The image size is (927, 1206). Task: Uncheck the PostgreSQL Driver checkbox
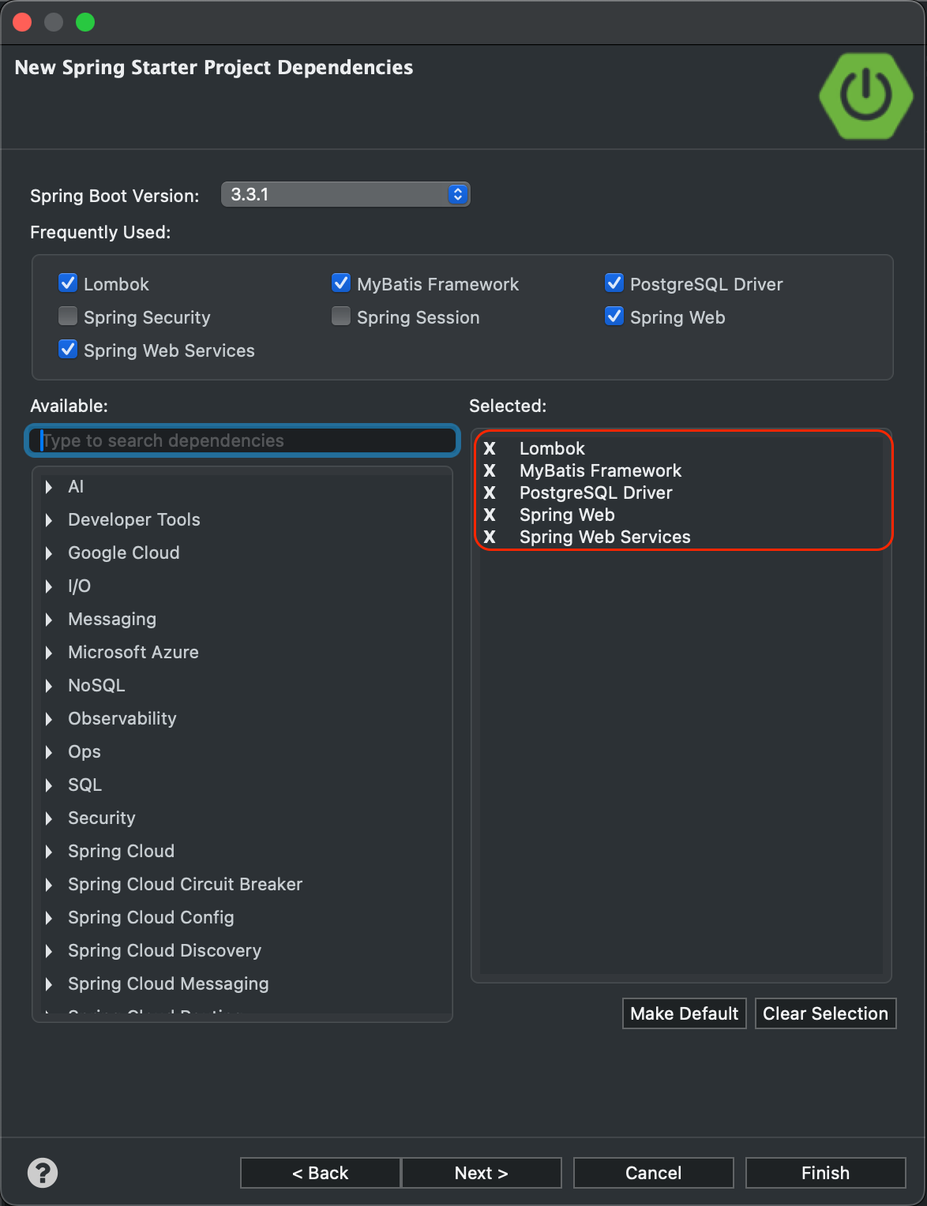point(614,283)
